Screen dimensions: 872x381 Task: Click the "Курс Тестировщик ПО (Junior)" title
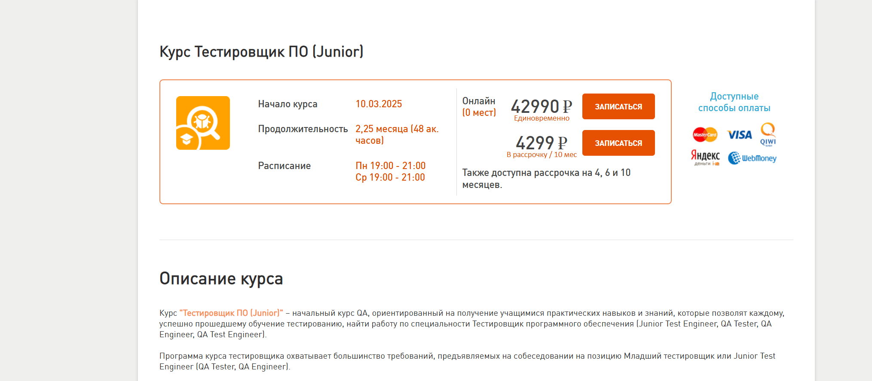click(261, 52)
